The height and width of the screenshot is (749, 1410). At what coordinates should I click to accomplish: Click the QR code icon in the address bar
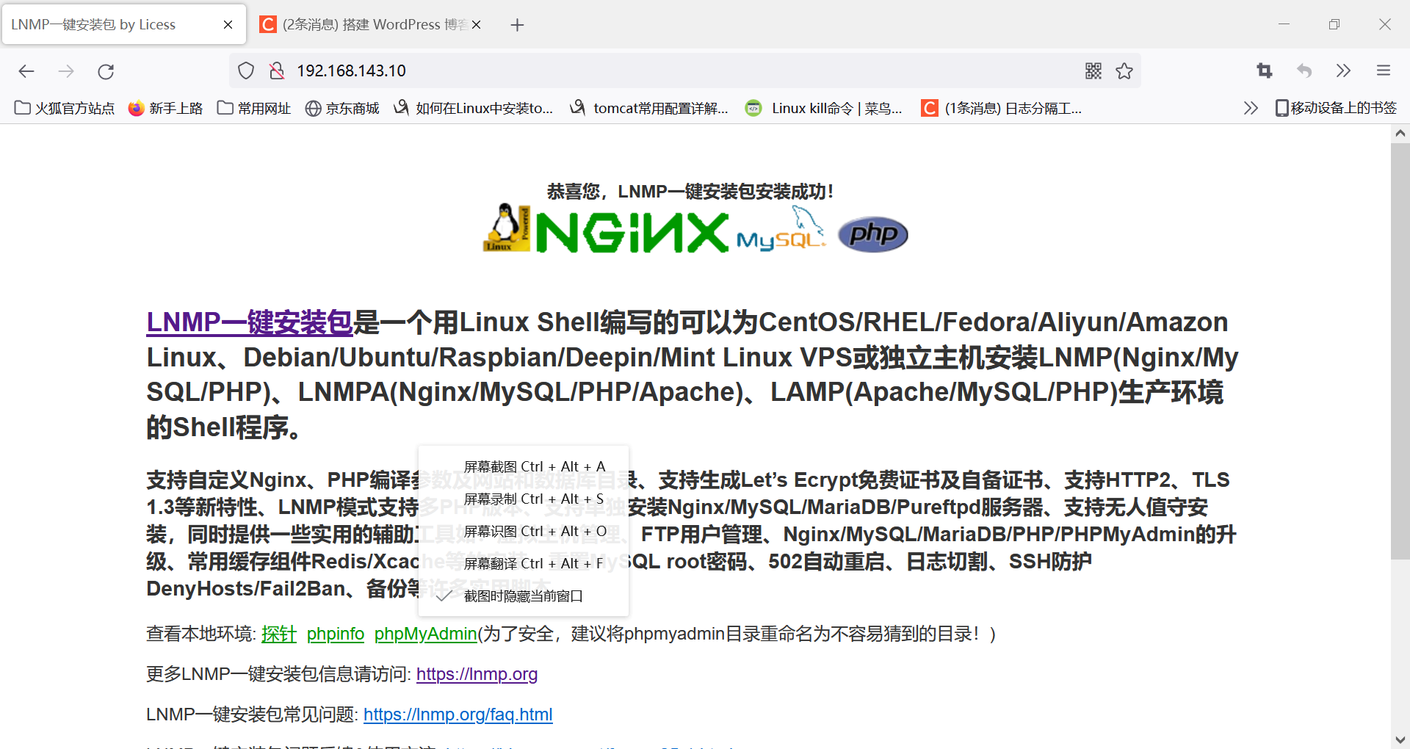click(x=1093, y=70)
